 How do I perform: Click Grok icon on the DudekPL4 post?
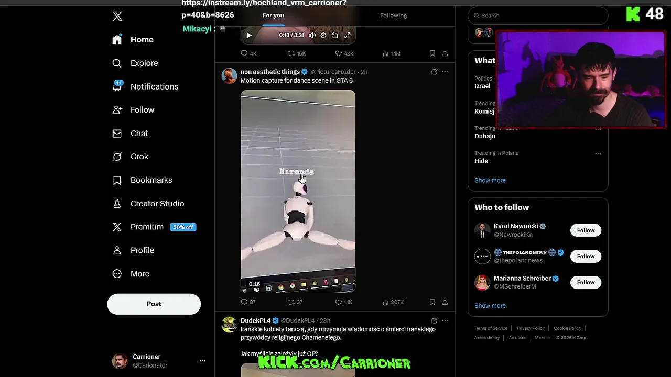[x=434, y=320]
